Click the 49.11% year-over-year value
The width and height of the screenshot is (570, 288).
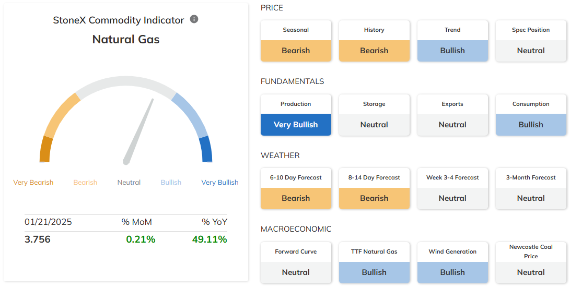click(x=210, y=239)
